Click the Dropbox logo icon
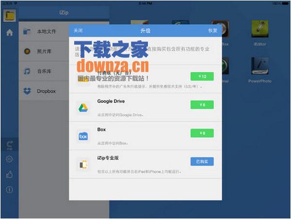The height and width of the screenshot is (219, 291). 27,91
